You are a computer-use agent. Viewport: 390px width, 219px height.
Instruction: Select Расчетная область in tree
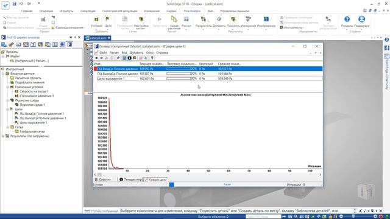click(28, 78)
